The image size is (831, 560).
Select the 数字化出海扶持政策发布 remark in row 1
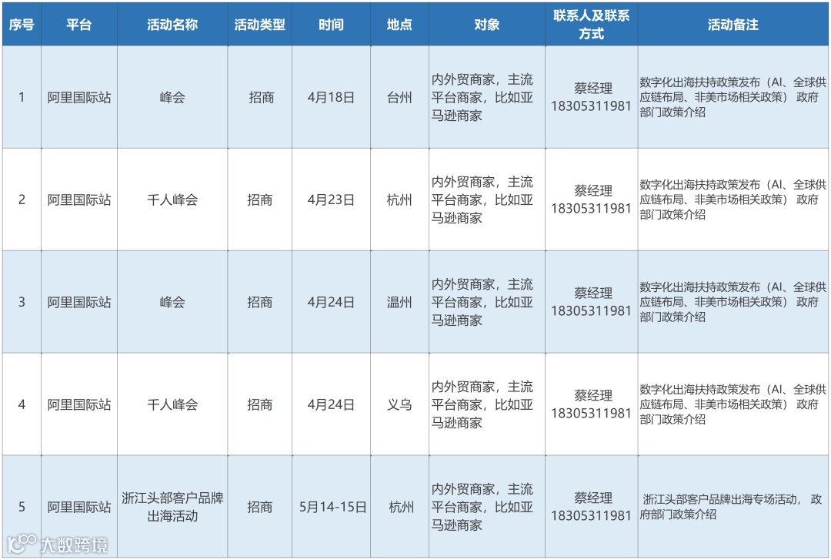(733, 97)
